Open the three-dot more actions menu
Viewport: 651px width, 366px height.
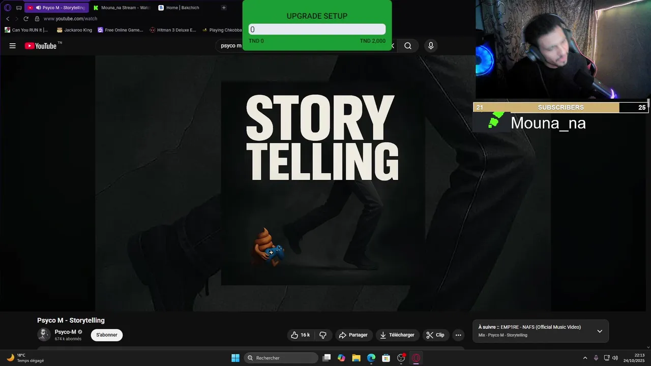tap(458, 335)
